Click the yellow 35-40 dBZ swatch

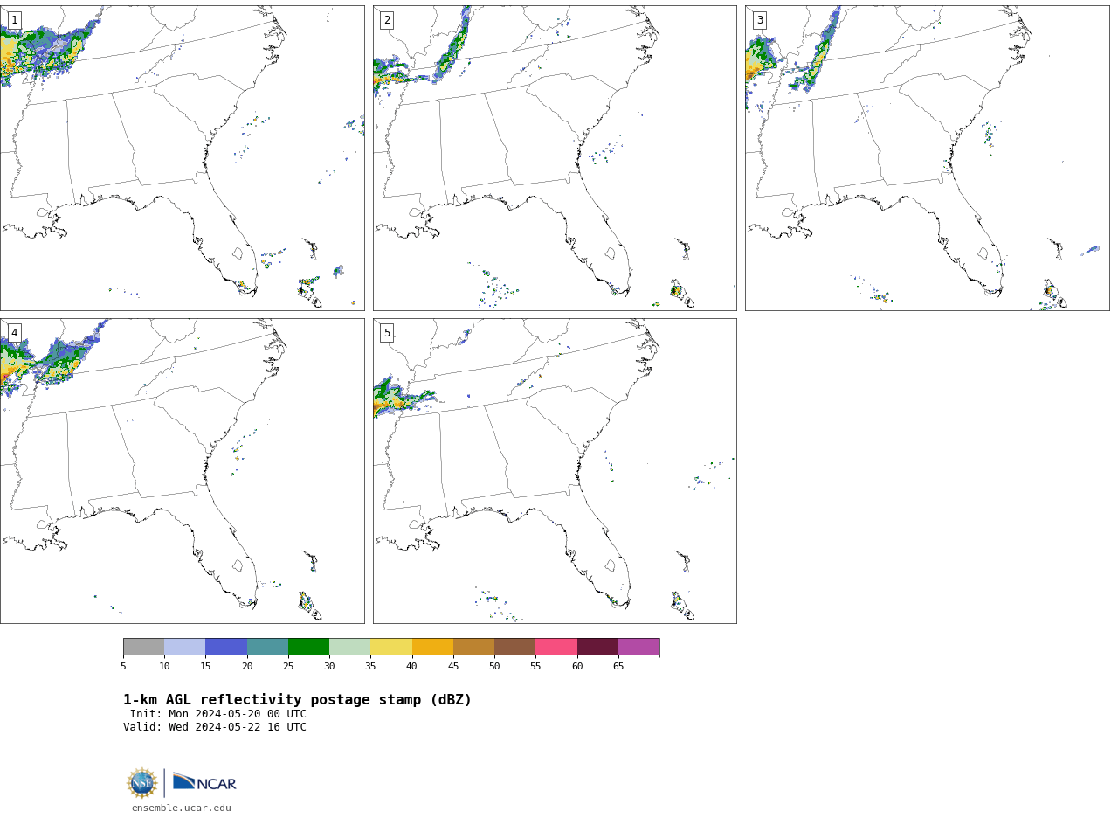pos(391,647)
